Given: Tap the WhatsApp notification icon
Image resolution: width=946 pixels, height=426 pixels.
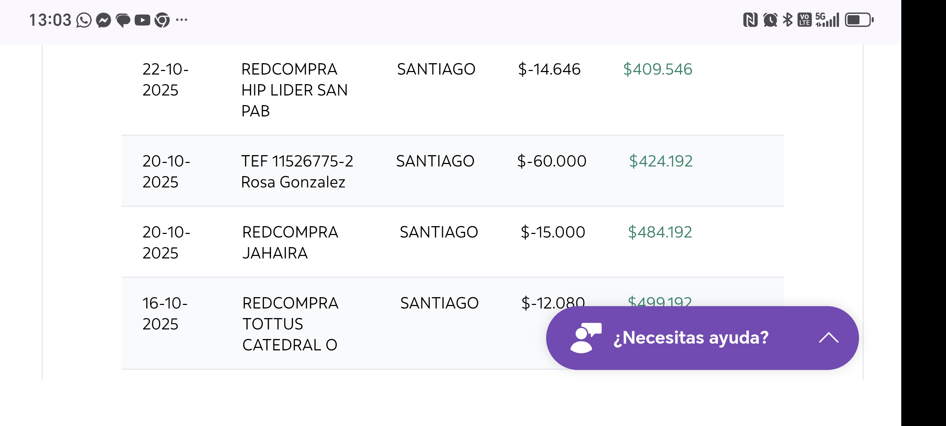Looking at the screenshot, I should point(84,20).
